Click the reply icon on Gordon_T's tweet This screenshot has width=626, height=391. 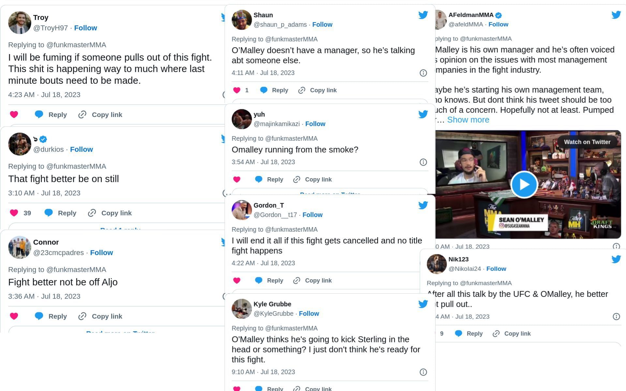[259, 280]
